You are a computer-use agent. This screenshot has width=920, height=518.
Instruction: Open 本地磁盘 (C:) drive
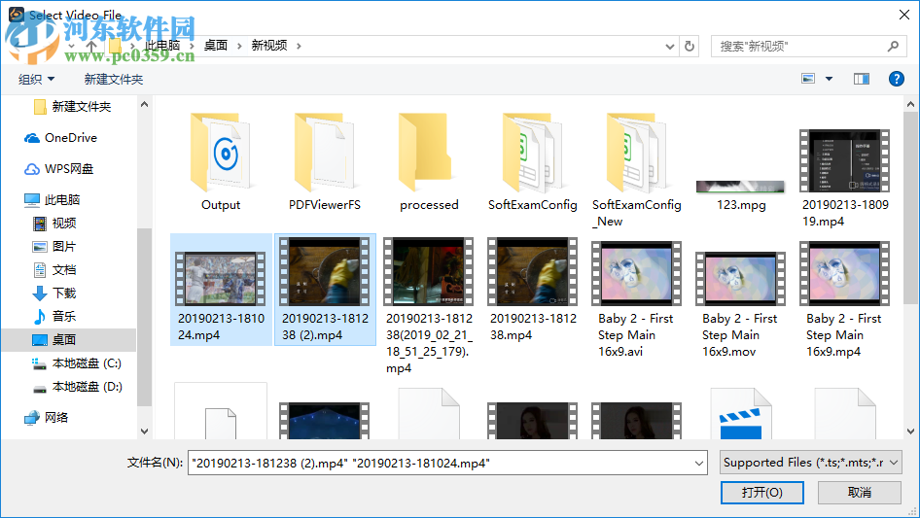point(76,363)
